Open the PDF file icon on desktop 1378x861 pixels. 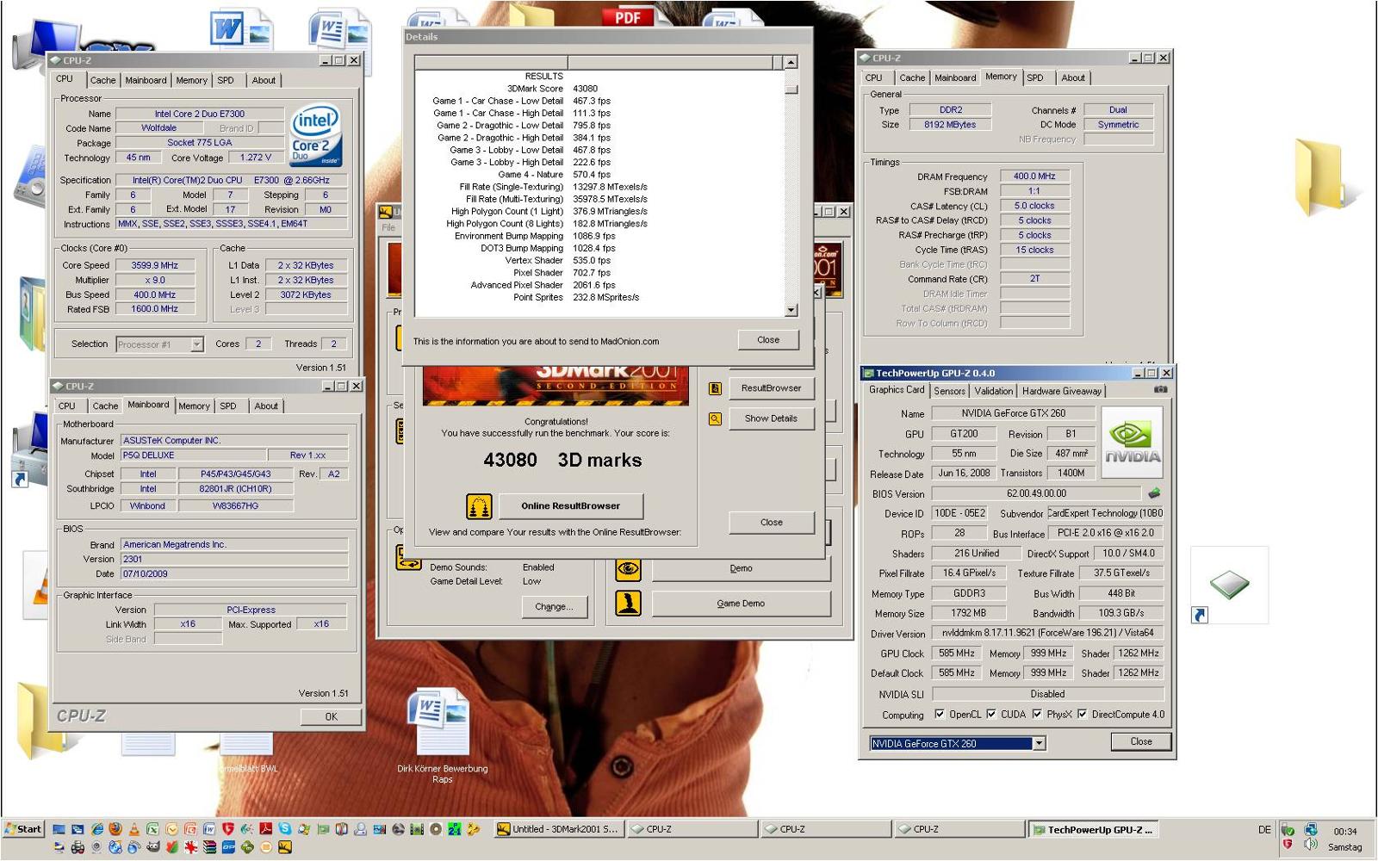pyautogui.click(x=628, y=15)
